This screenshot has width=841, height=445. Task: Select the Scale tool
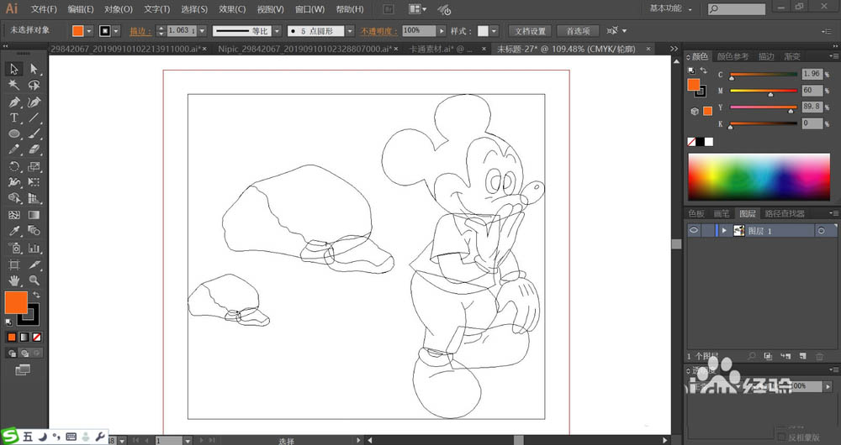34,166
